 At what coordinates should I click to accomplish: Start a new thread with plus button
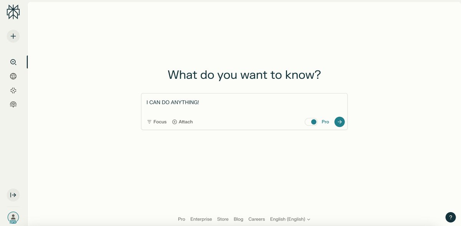coord(13,36)
